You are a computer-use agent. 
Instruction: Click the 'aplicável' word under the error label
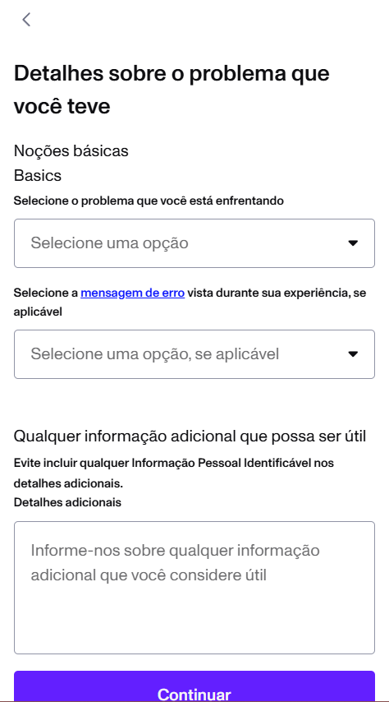38,312
